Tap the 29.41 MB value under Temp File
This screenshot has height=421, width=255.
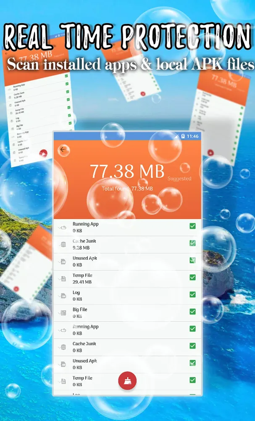(82, 282)
